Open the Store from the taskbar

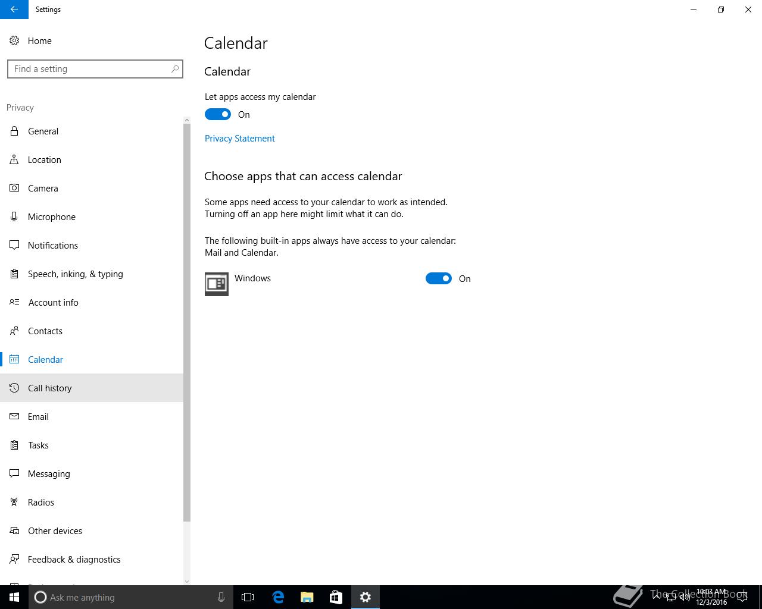click(x=336, y=597)
